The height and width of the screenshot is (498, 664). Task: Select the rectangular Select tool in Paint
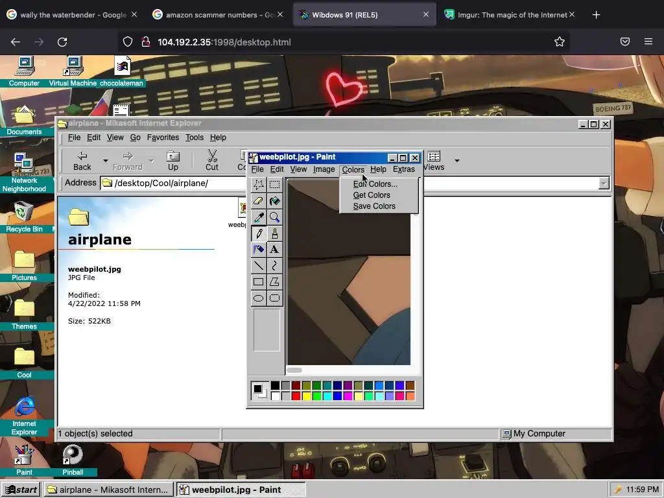[x=274, y=185]
